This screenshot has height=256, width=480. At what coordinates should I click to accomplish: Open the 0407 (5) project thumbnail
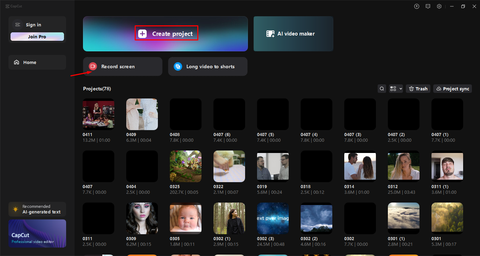coord(273,114)
